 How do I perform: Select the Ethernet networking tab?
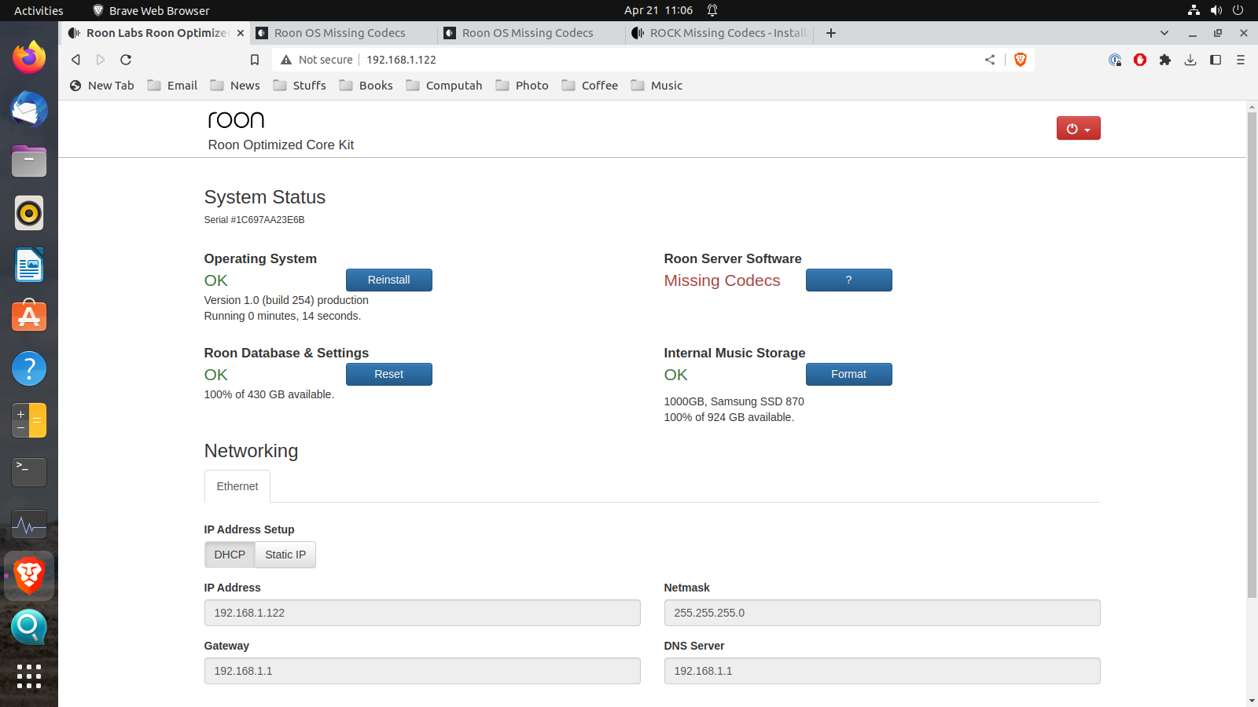tap(237, 486)
